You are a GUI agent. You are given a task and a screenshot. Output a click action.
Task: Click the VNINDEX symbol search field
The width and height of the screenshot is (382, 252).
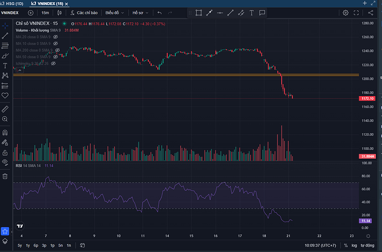tap(12, 13)
